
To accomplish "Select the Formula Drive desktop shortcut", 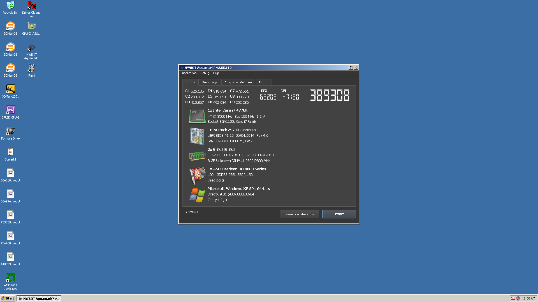I will click(x=10, y=133).
